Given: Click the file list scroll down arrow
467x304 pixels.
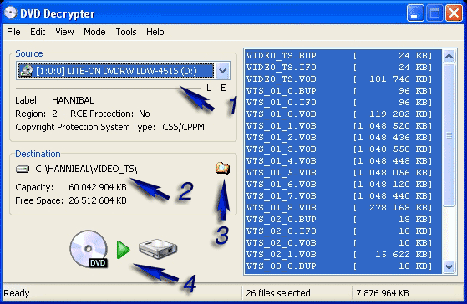Looking at the screenshot, I should (x=449, y=266).
